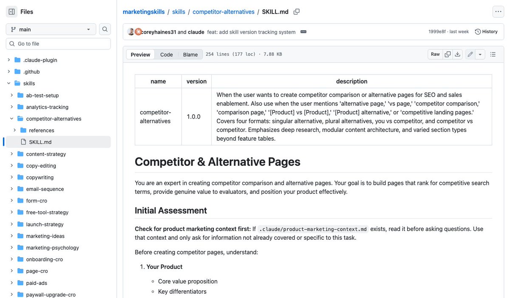Image resolution: width=510 pixels, height=298 pixels.
Task: Switch to the Code tab
Action: (x=167, y=54)
